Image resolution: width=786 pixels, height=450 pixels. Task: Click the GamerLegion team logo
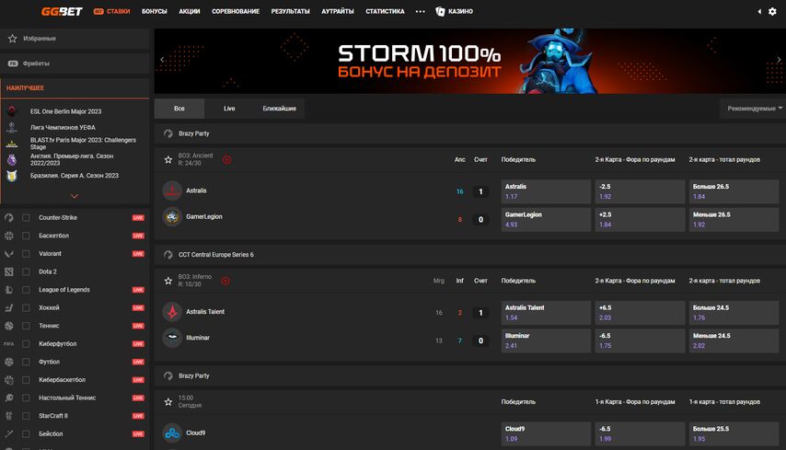click(x=172, y=217)
